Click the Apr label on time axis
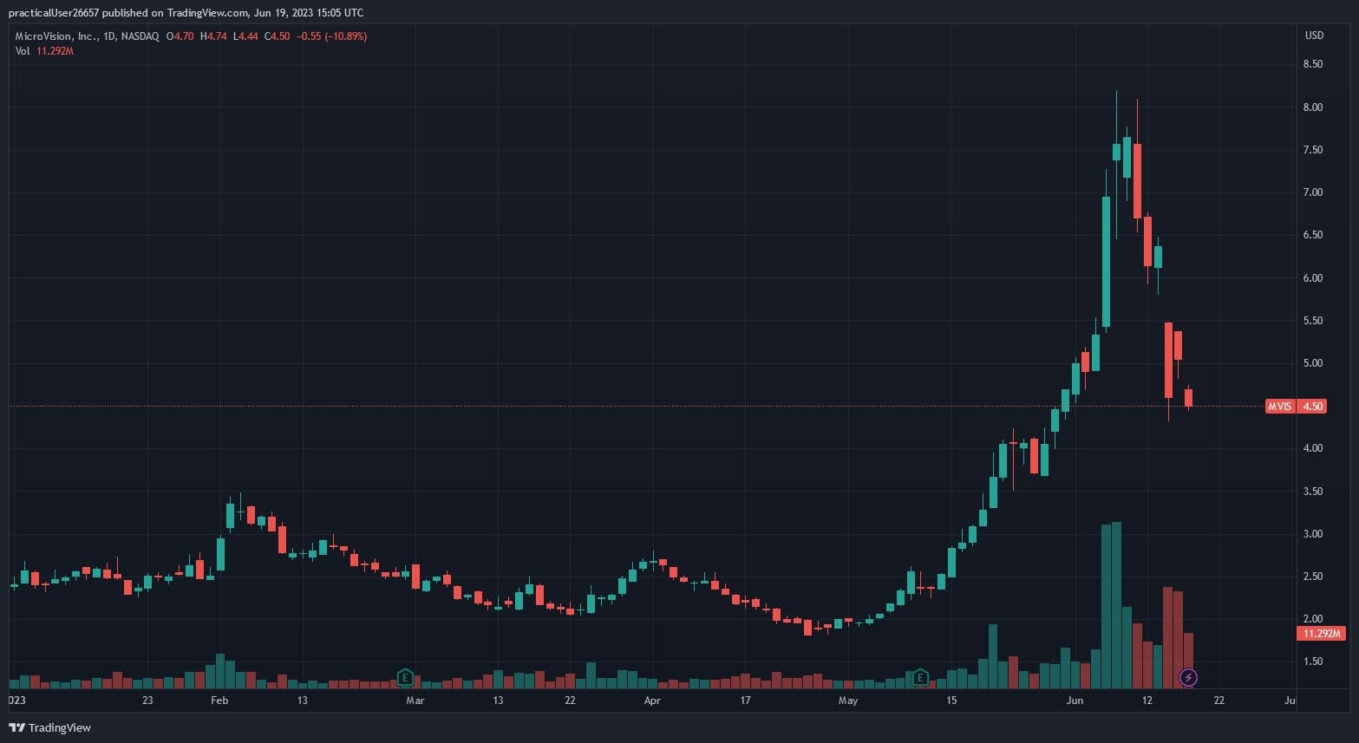The image size is (1359, 743). (x=651, y=701)
